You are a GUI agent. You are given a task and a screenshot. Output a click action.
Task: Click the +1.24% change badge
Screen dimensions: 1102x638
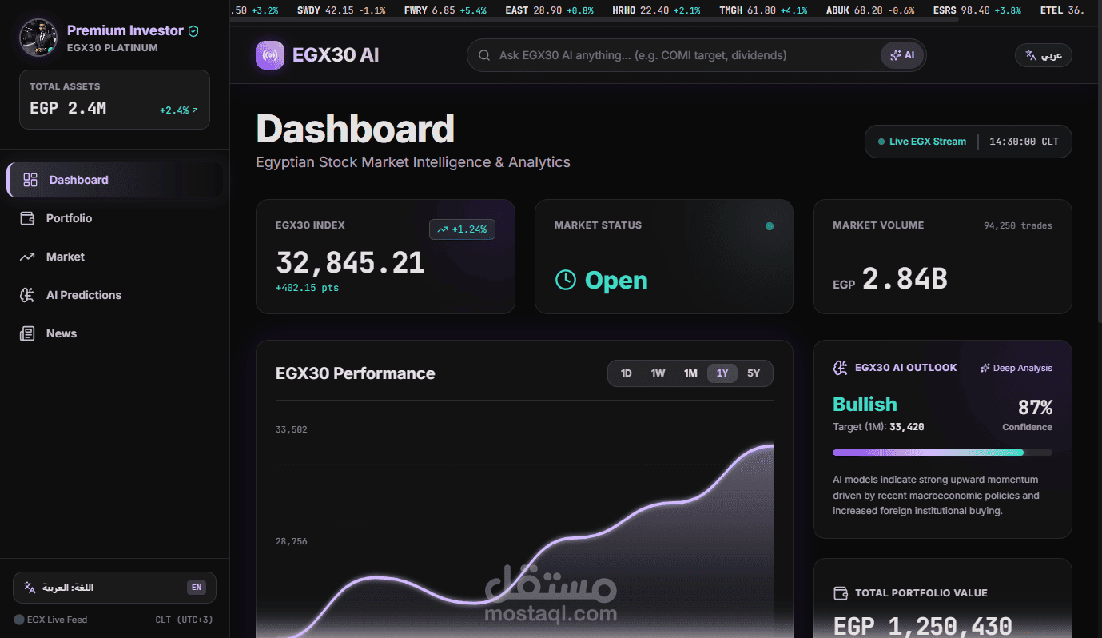463,229
